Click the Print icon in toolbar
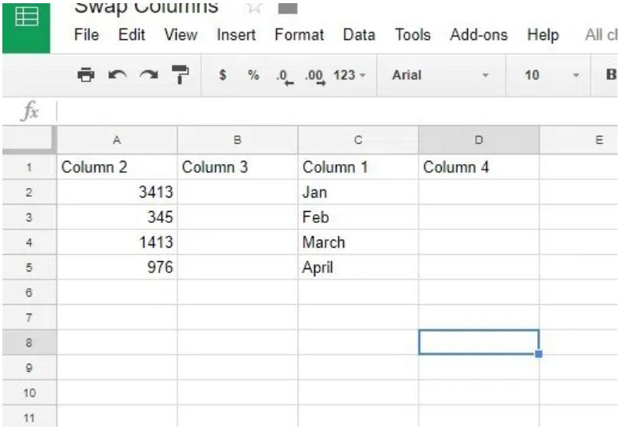The height and width of the screenshot is (430, 643). (85, 75)
